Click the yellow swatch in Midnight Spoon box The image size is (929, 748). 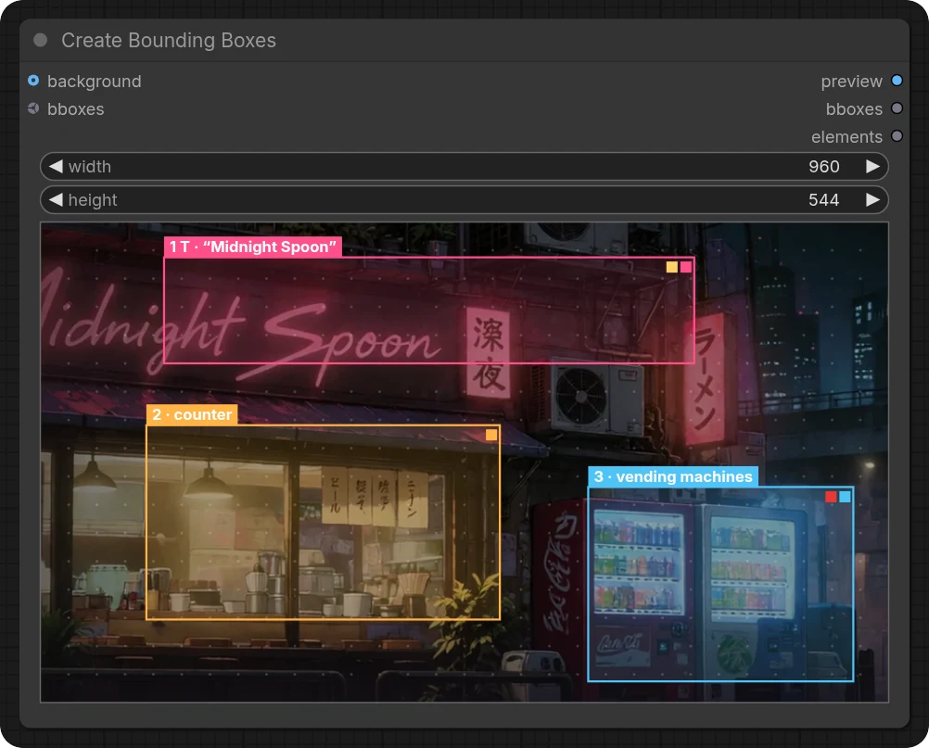click(672, 267)
